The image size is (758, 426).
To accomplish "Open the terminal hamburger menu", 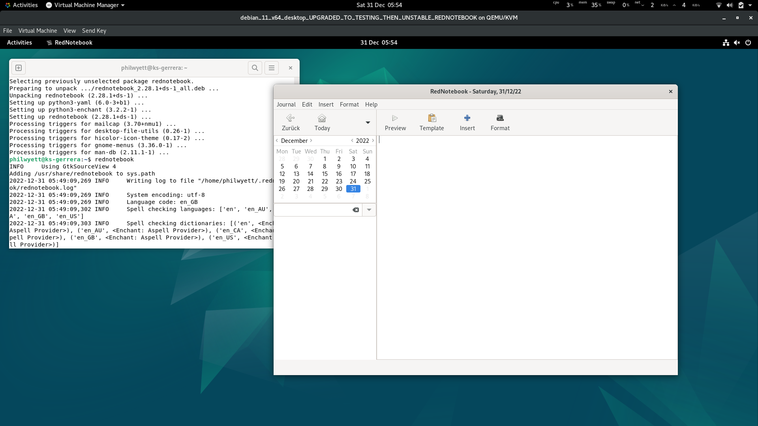I will [272, 68].
